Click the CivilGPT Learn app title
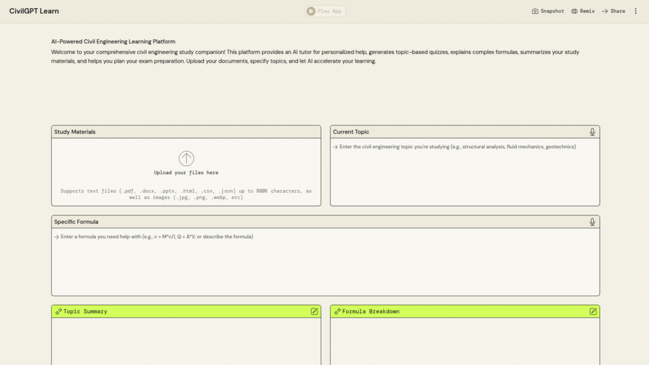The image size is (649, 365). [x=34, y=11]
